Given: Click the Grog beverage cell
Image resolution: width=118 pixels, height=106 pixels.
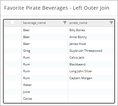Looking at the screenshot, I should 45,51.
